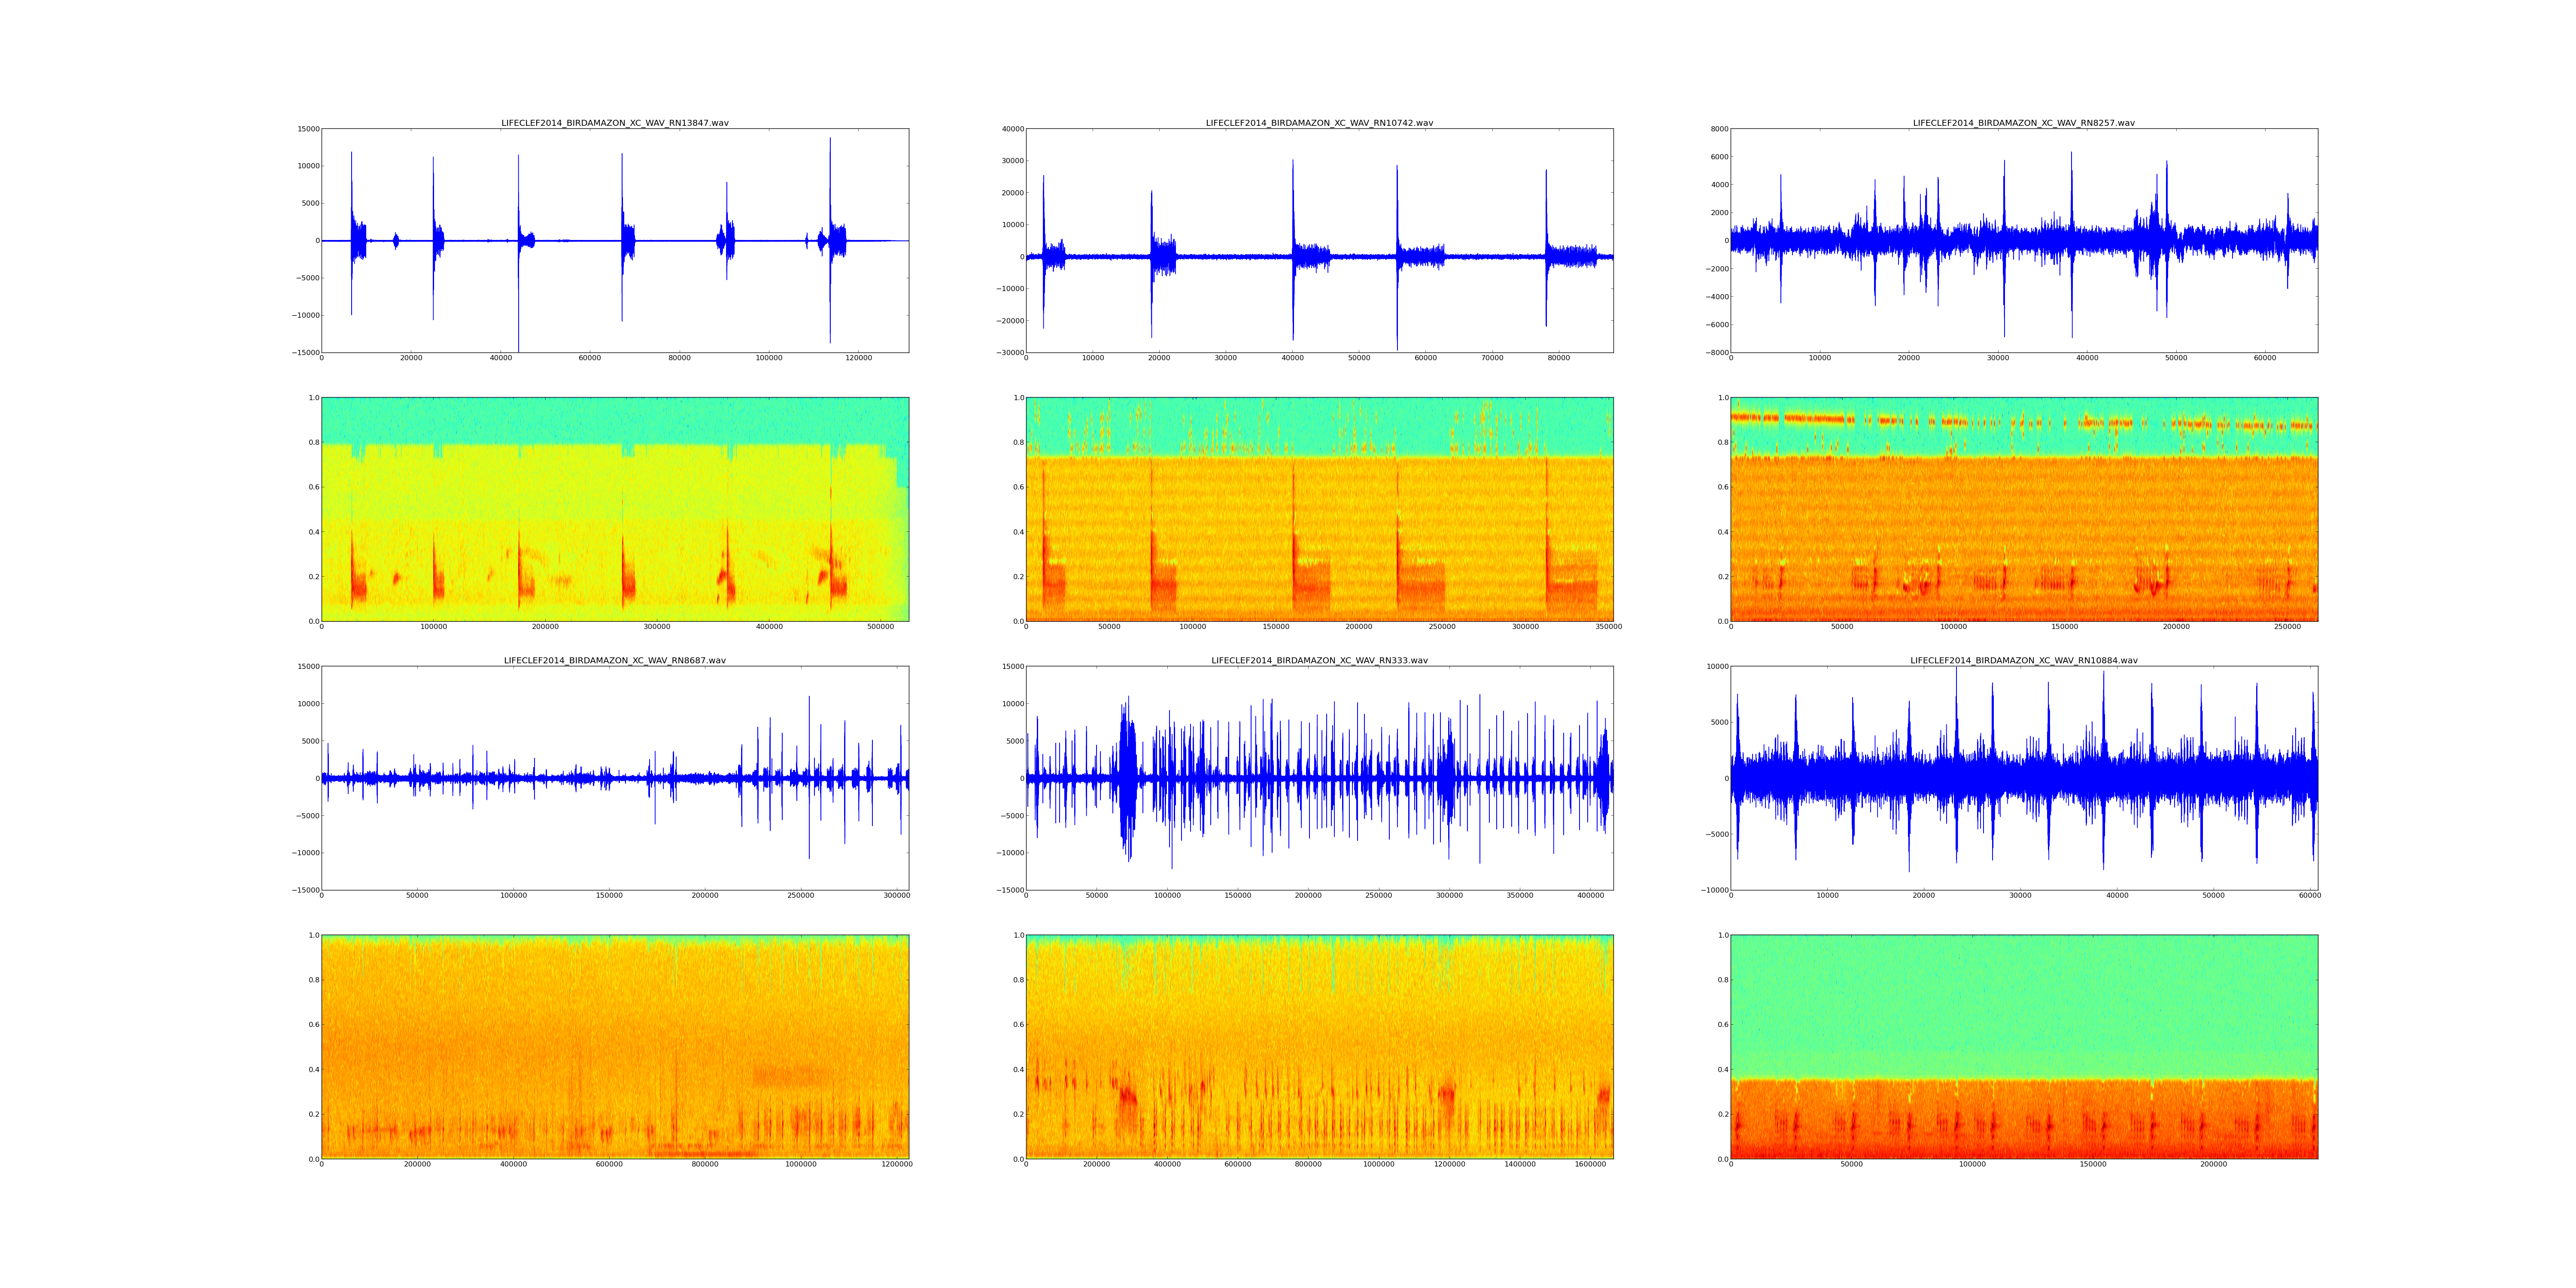The height and width of the screenshot is (1288, 2576).
Task: Click the 40000 y-axis tick on RN10742 waveform
Action: coord(1012,129)
